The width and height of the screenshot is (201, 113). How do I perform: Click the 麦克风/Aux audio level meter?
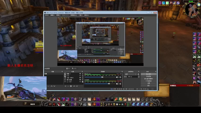pos(103,75)
